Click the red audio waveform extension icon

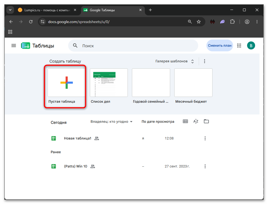pyautogui.click(x=212, y=22)
